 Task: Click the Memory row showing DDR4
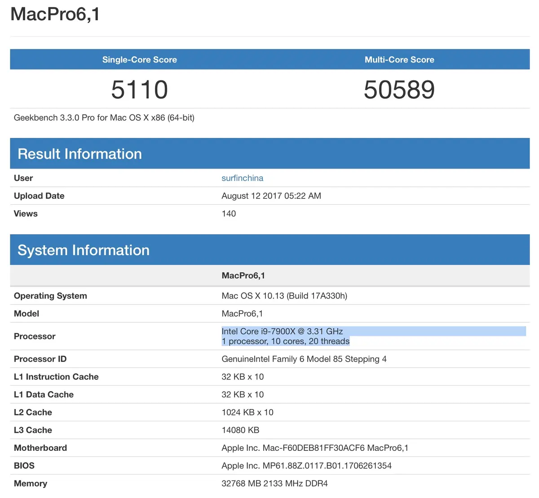(274, 484)
